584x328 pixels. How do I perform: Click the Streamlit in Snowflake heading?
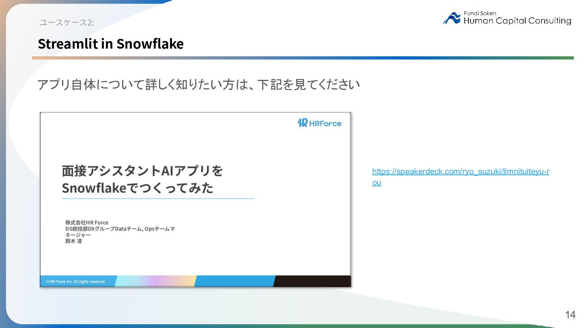coord(111,44)
